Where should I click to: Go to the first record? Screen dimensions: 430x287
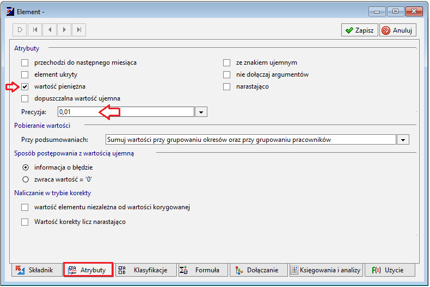(x=35, y=30)
